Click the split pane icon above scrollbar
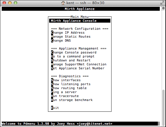This screenshot has width=166, height=127. (163, 8)
